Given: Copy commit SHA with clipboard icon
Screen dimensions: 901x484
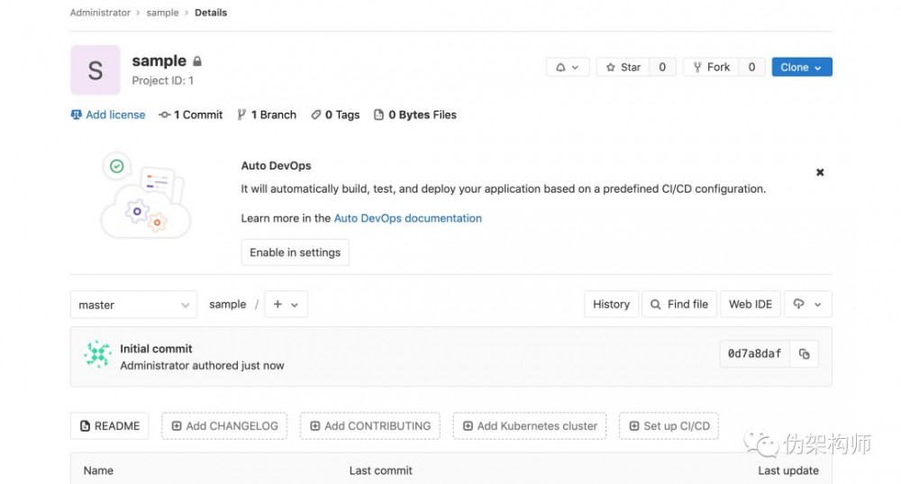Looking at the screenshot, I should pyautogui.click(x=804, y=354).
